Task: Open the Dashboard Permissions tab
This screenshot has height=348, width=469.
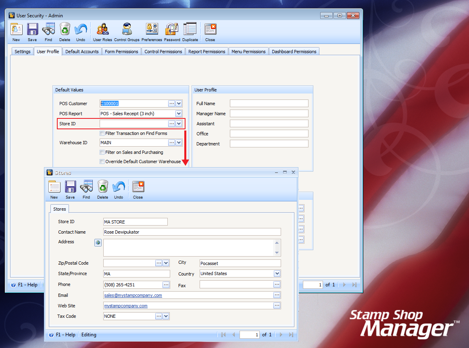Action: point(294,52)
